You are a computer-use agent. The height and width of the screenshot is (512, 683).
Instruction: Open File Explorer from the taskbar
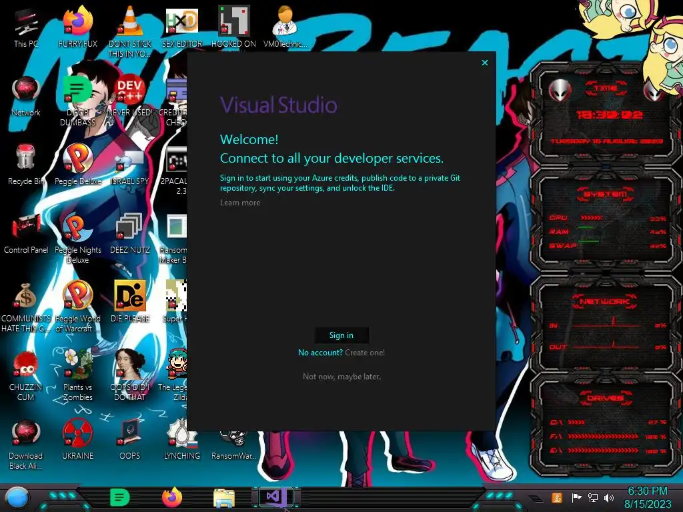[224, 498]
